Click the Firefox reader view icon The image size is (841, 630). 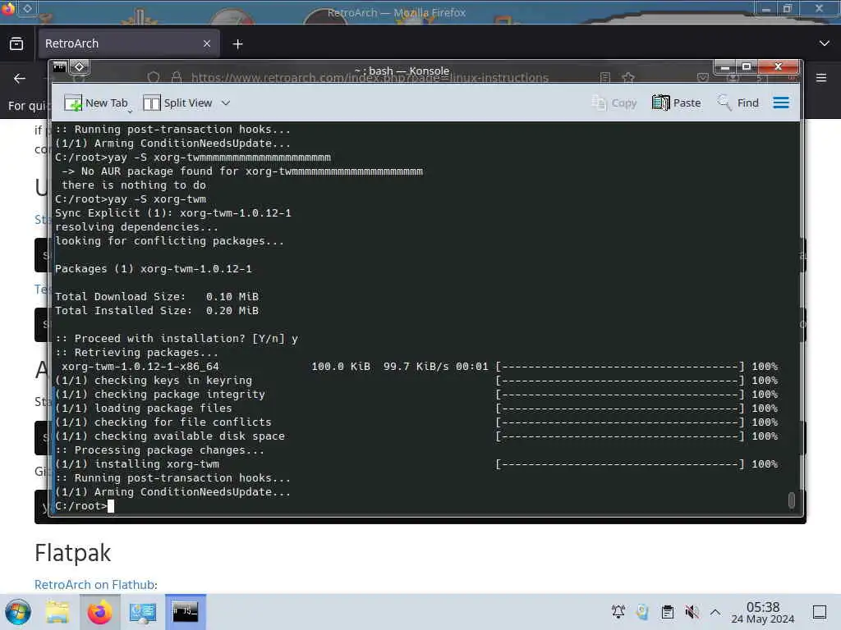(x=605, y=78)
